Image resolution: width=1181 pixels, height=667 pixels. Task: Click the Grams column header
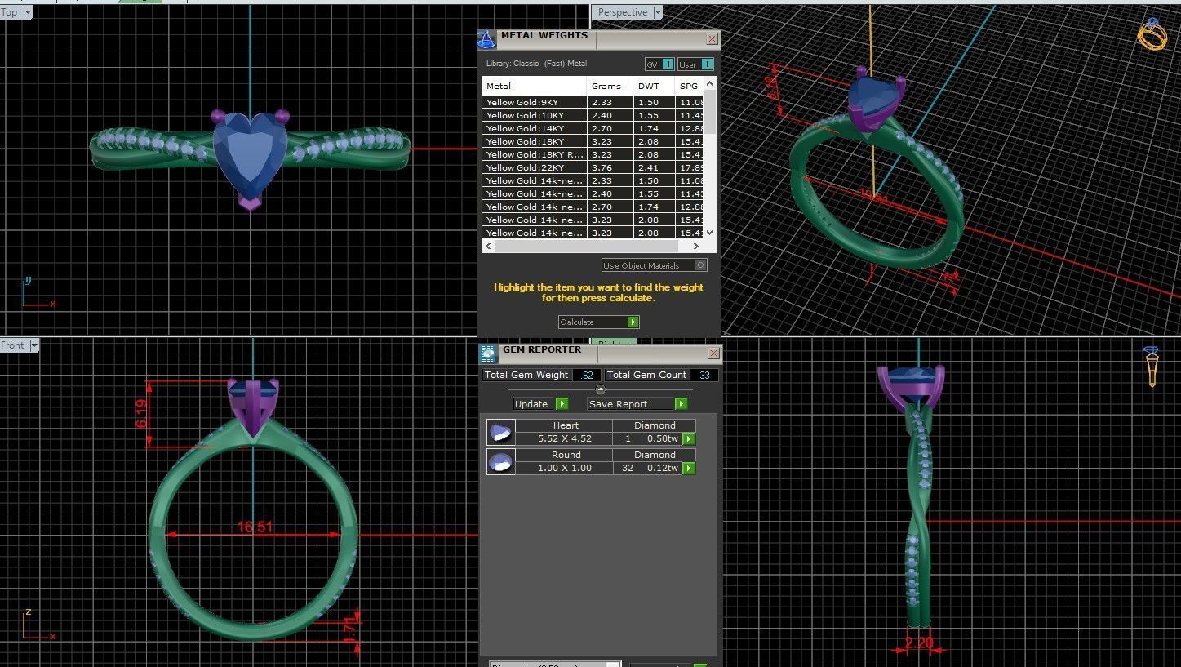610,86
